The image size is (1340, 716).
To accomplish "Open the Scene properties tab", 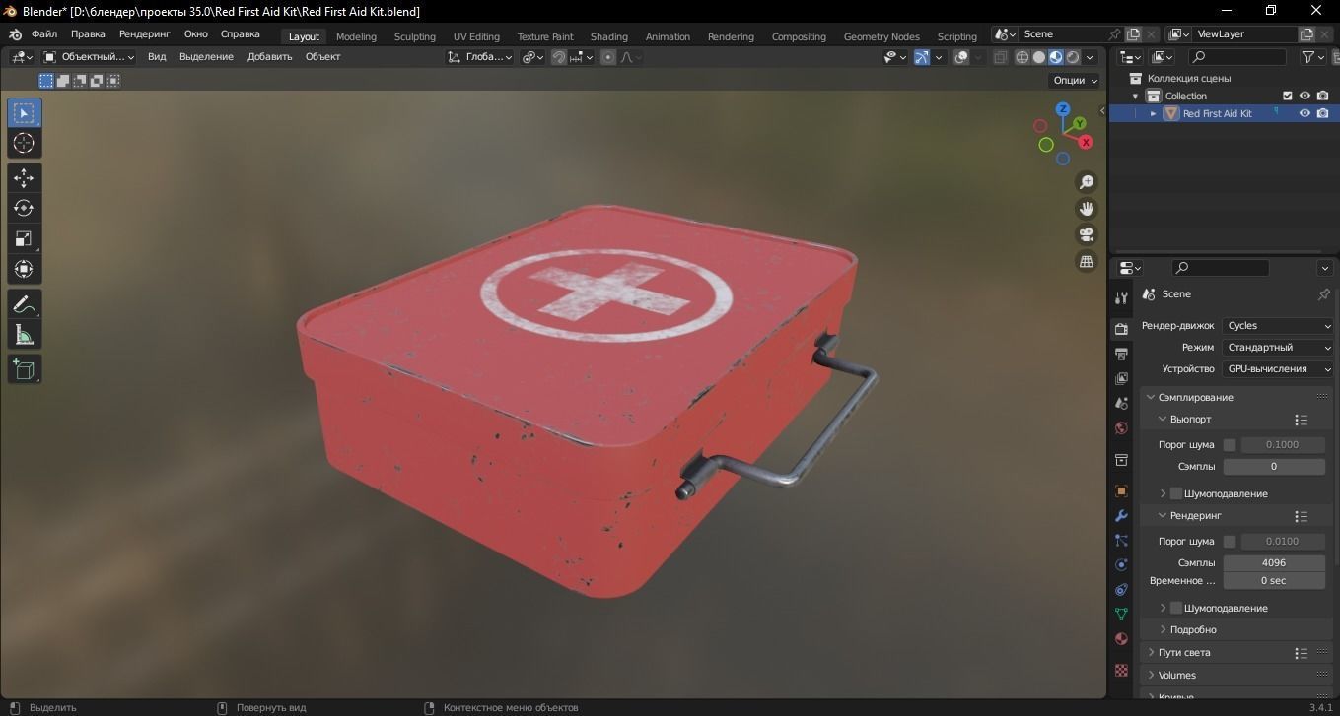I will [x=1121, y=403].
